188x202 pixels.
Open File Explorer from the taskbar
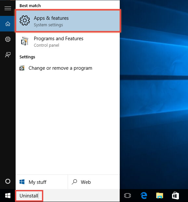pyautogui.click(x=160, y=196)
